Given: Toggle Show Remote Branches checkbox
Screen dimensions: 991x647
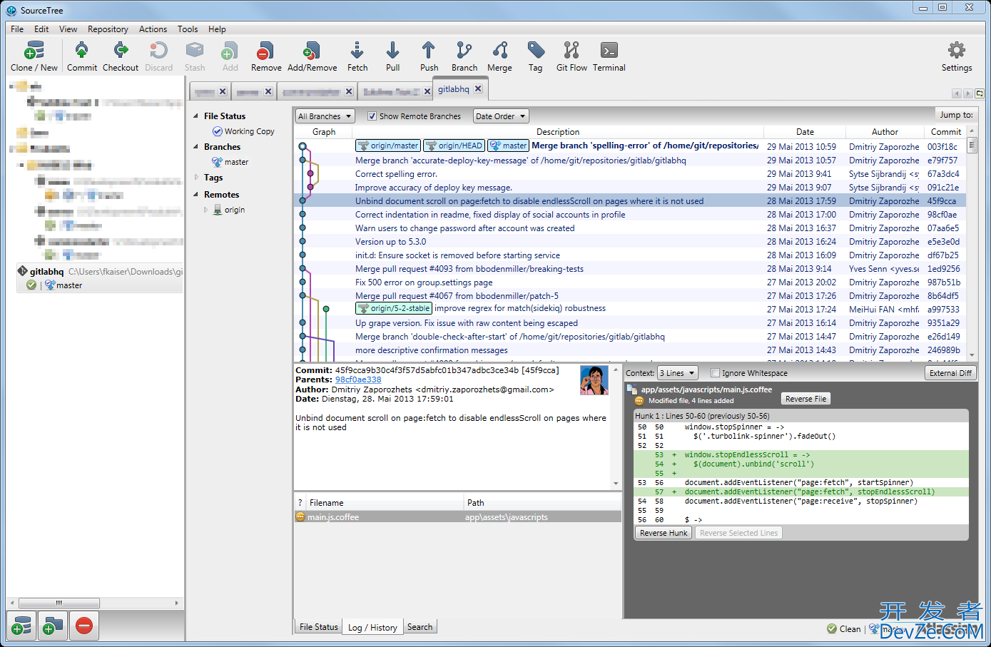Looking at the screenshot, I should click(x=372, y=116).
